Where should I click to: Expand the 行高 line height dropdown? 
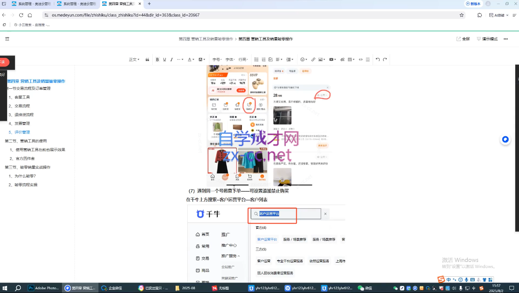(x=243, y=60)
